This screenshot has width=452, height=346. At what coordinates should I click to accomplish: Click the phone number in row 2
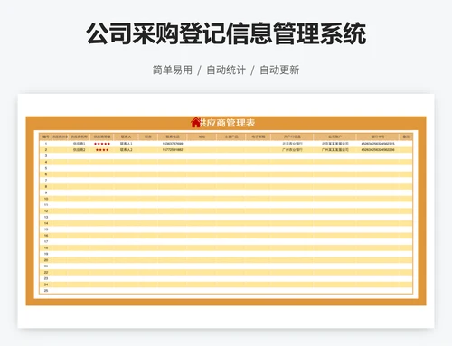click(173, 150)
